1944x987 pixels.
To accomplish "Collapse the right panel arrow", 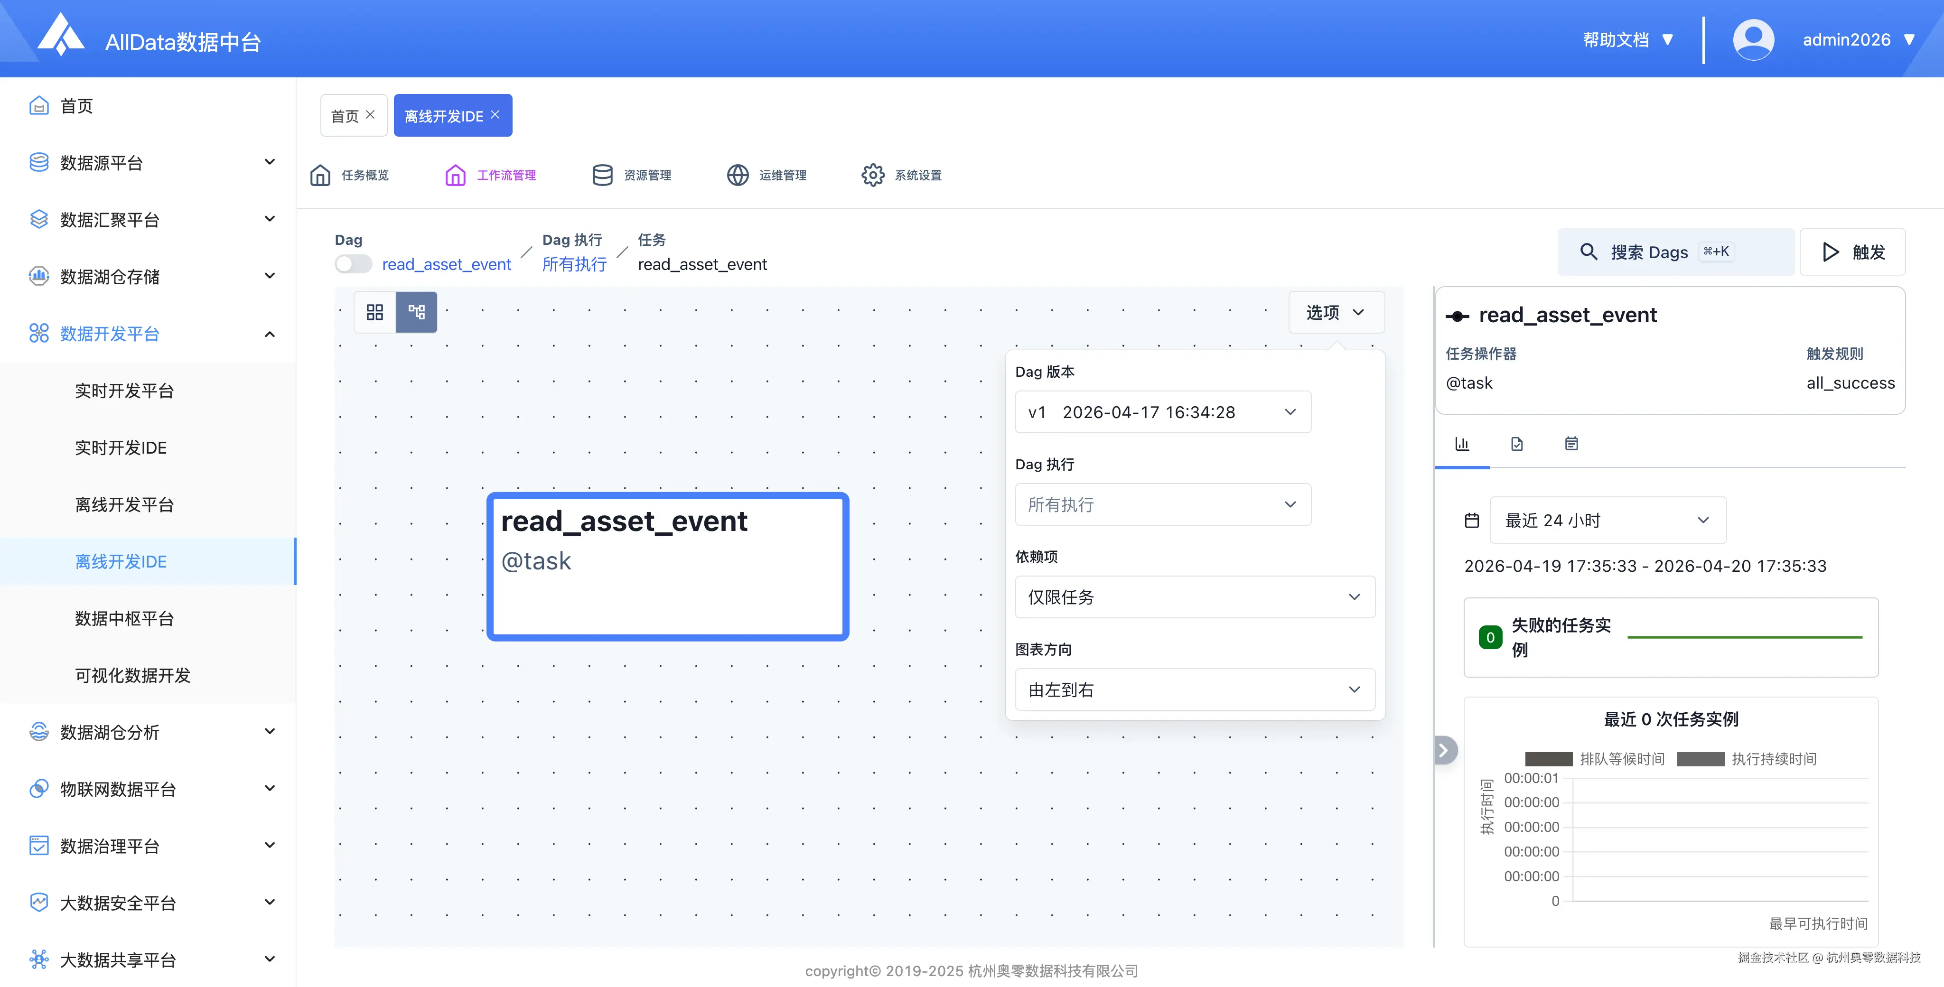I will coord(1444,750).
